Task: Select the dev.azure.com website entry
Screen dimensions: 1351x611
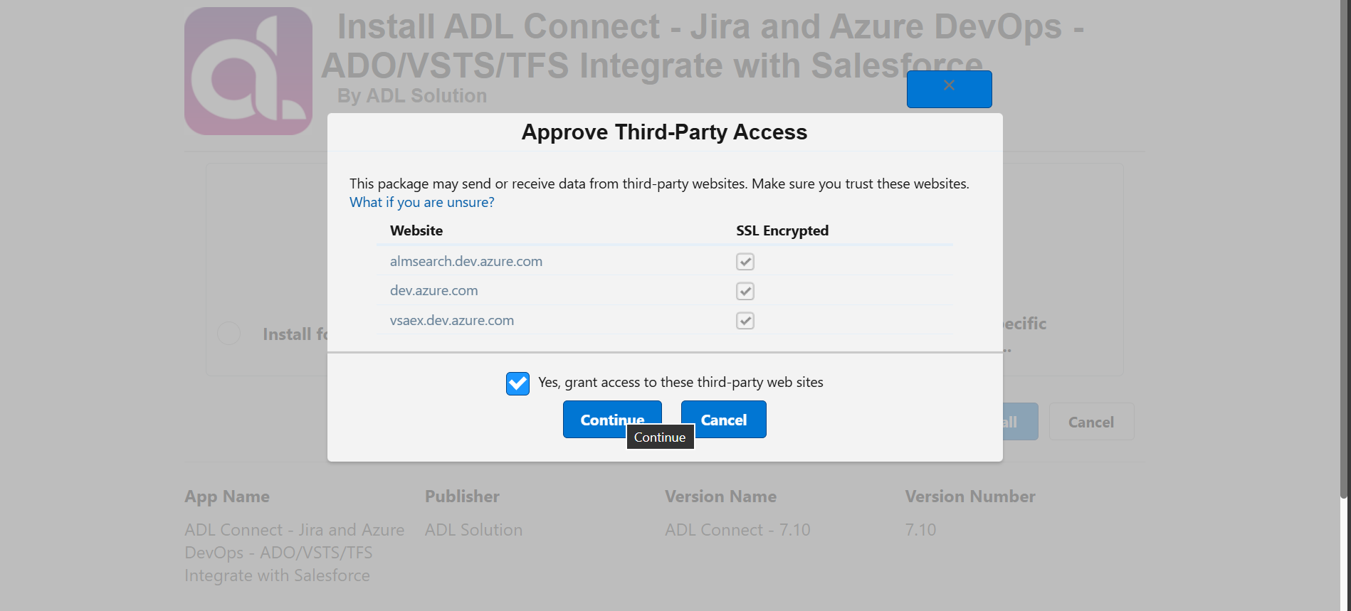Action: coord(434,290)
